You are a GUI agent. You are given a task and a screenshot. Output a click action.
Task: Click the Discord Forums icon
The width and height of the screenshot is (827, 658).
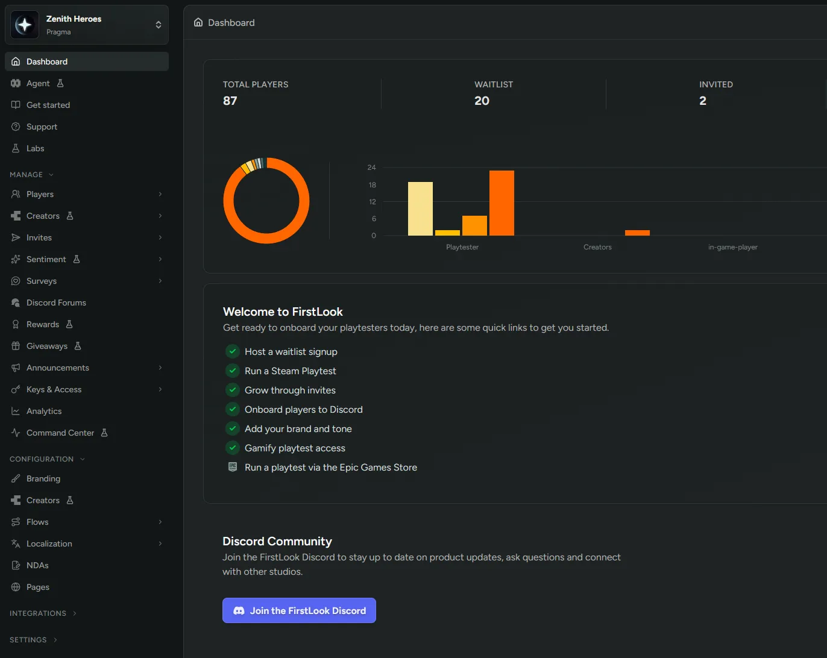(16, 302)
